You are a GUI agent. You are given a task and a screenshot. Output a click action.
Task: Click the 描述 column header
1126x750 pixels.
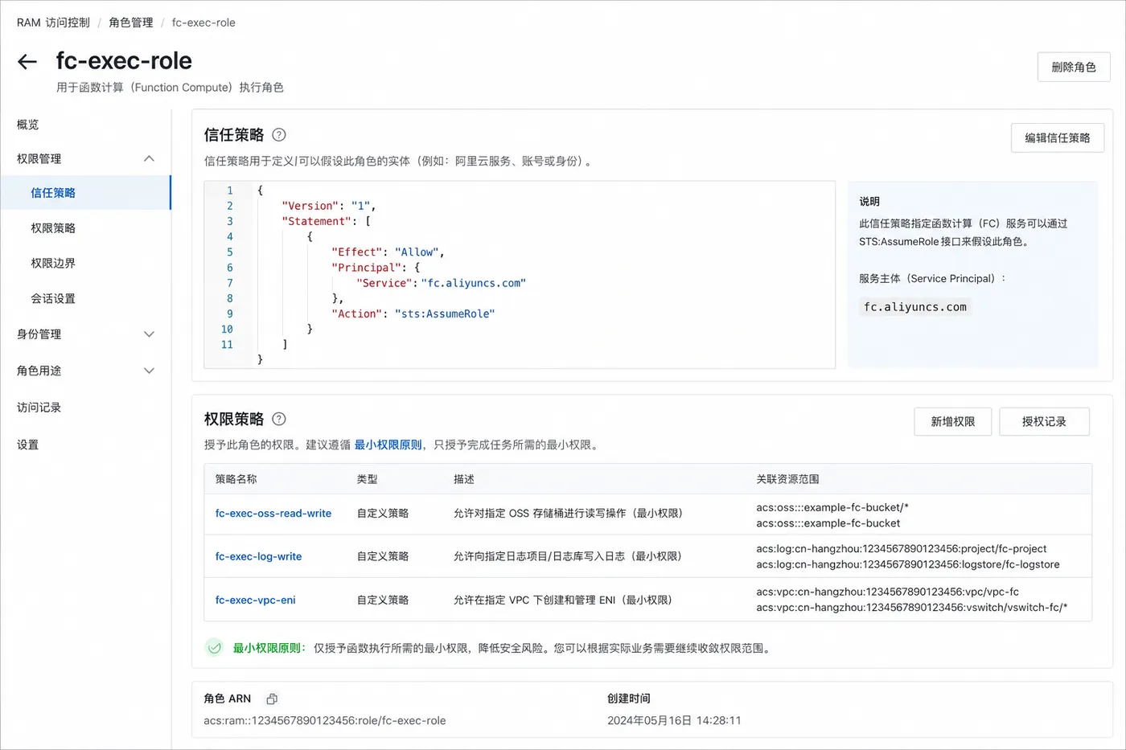[x=464, y=479]
